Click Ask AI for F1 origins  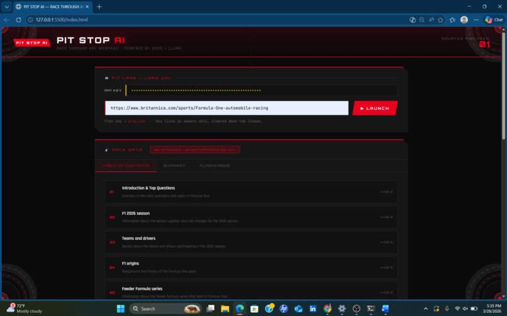pyautogui.click(x=386, y=267)
